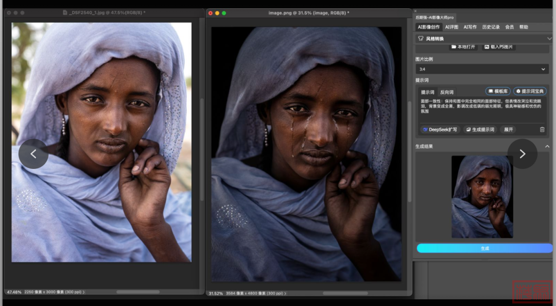
Task: Switch to the 历史记录 history tab
Action: pos(491,27)
